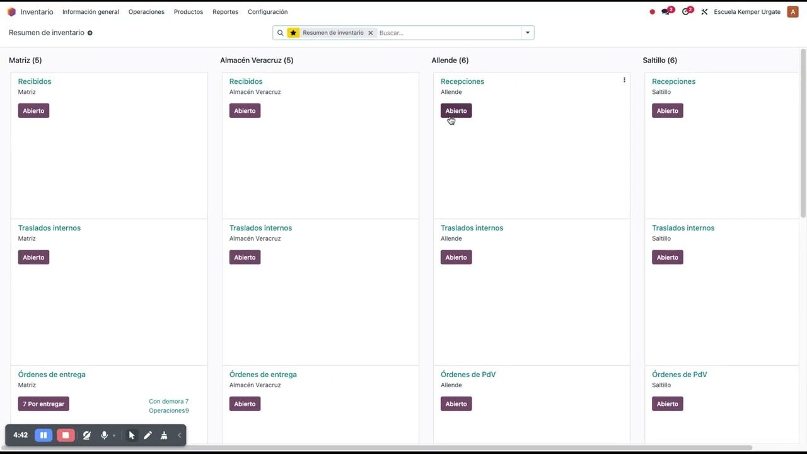Image resolution: width=807 pixels, height=454 pixels.
Task: Click Abierto on Almacén Veracruz Órdenes de entrega
Action: 245,404
